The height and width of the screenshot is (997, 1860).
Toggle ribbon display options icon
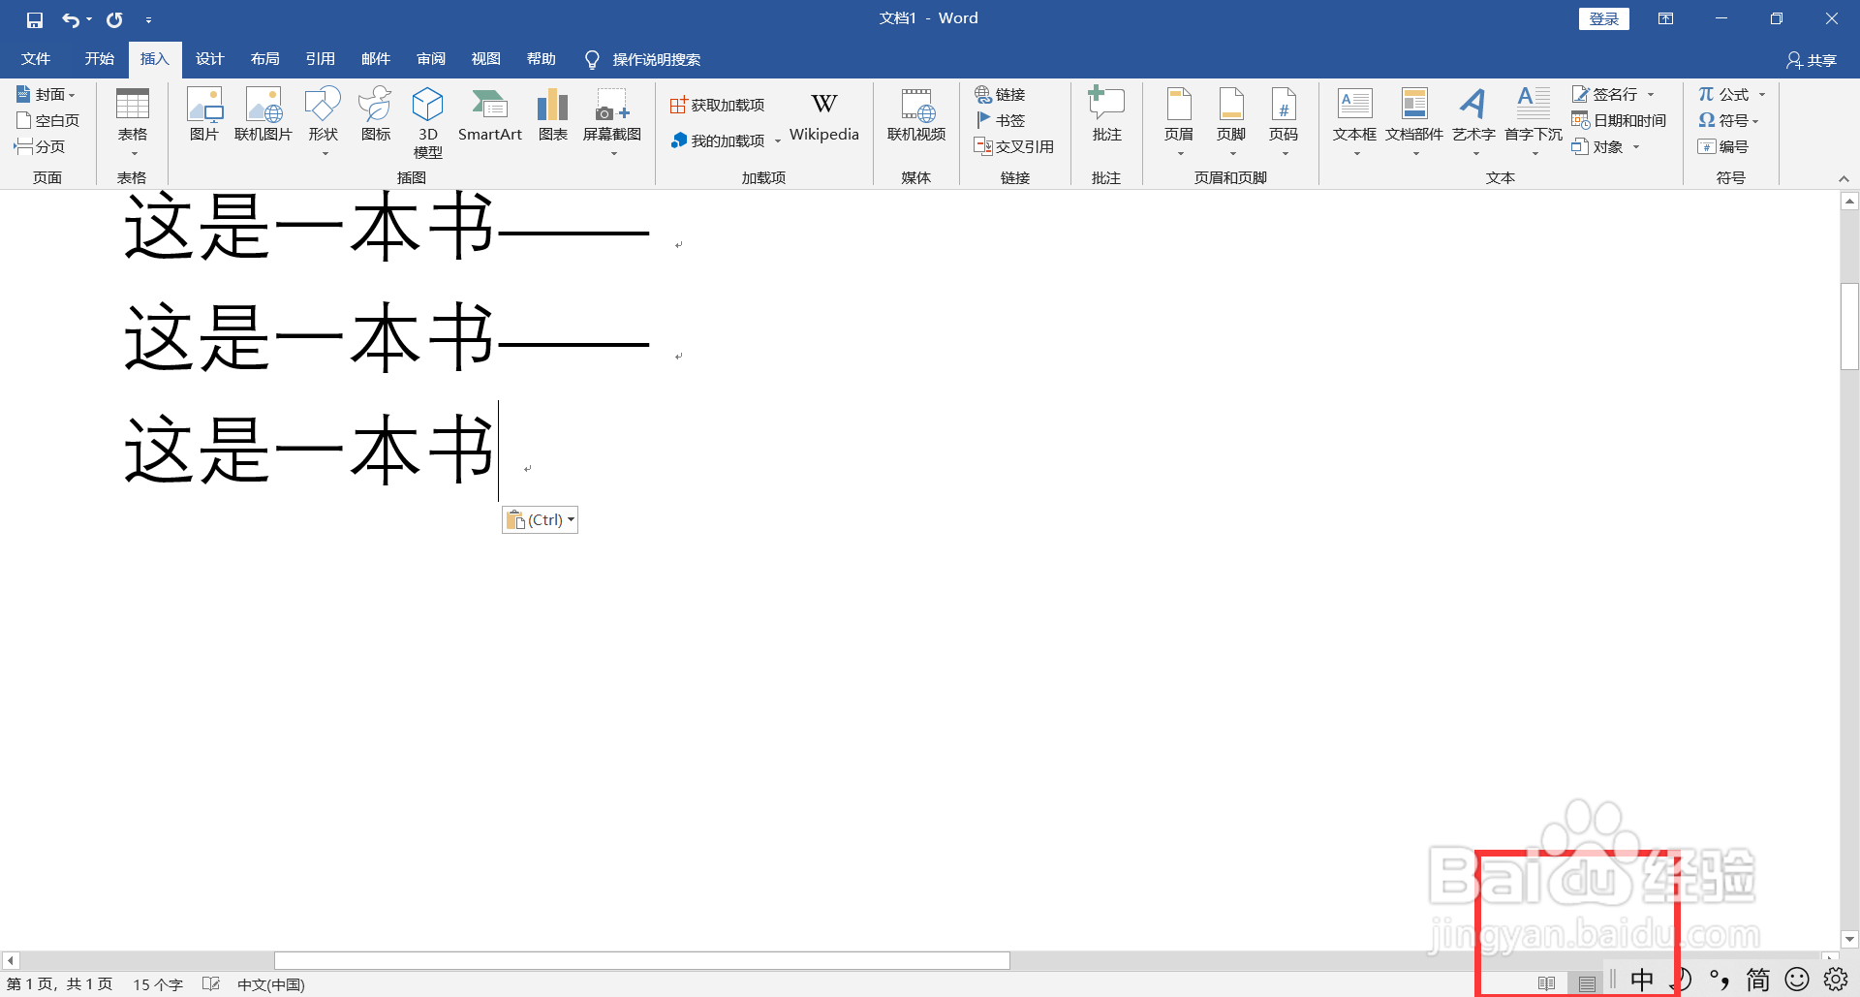(x=1665, y=18)
